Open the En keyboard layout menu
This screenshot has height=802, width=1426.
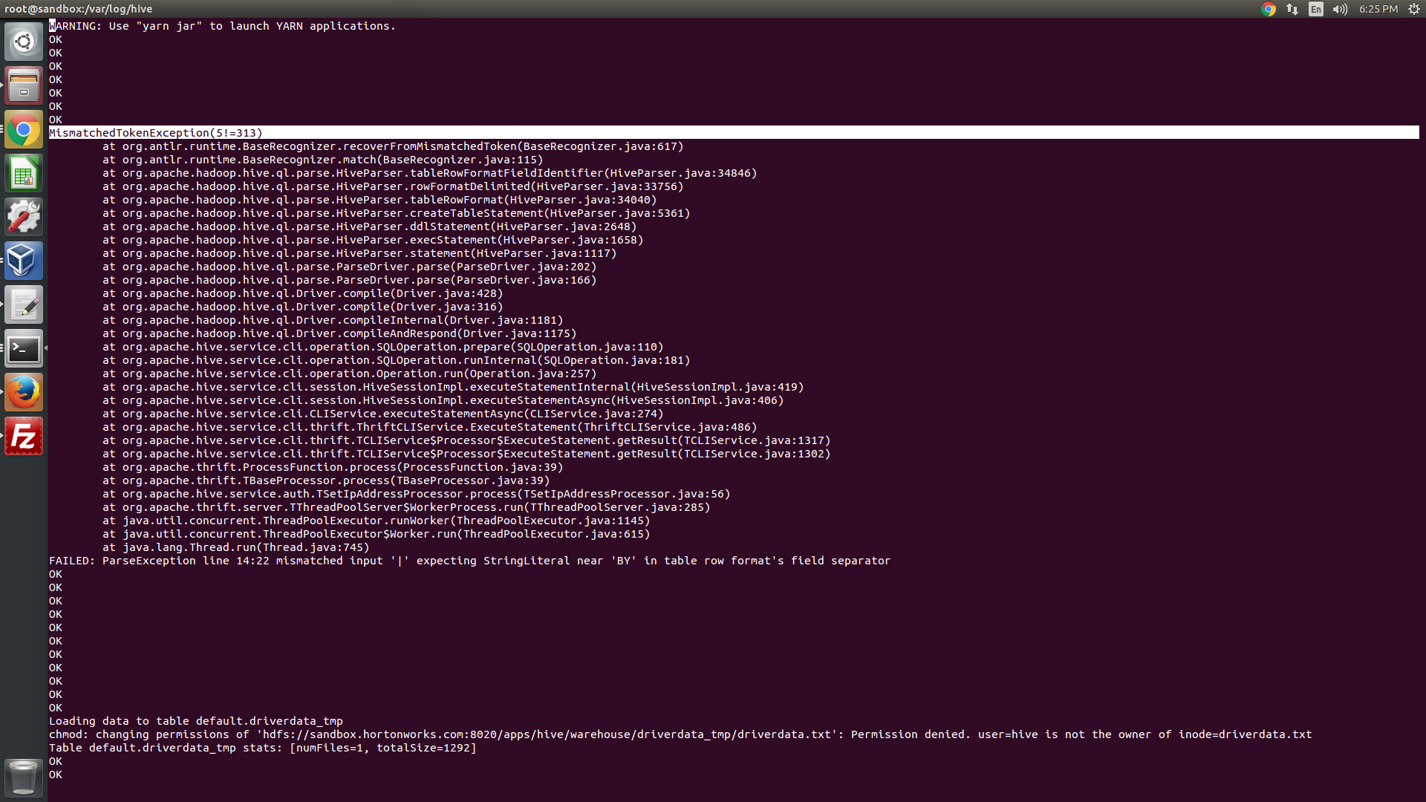1316,9
